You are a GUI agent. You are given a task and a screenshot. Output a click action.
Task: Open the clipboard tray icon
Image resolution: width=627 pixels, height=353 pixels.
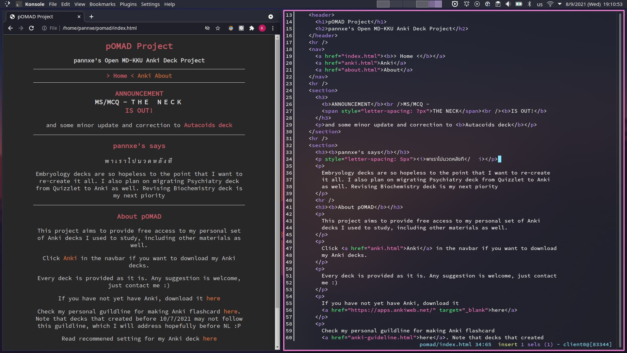click(x=498, y=4)
